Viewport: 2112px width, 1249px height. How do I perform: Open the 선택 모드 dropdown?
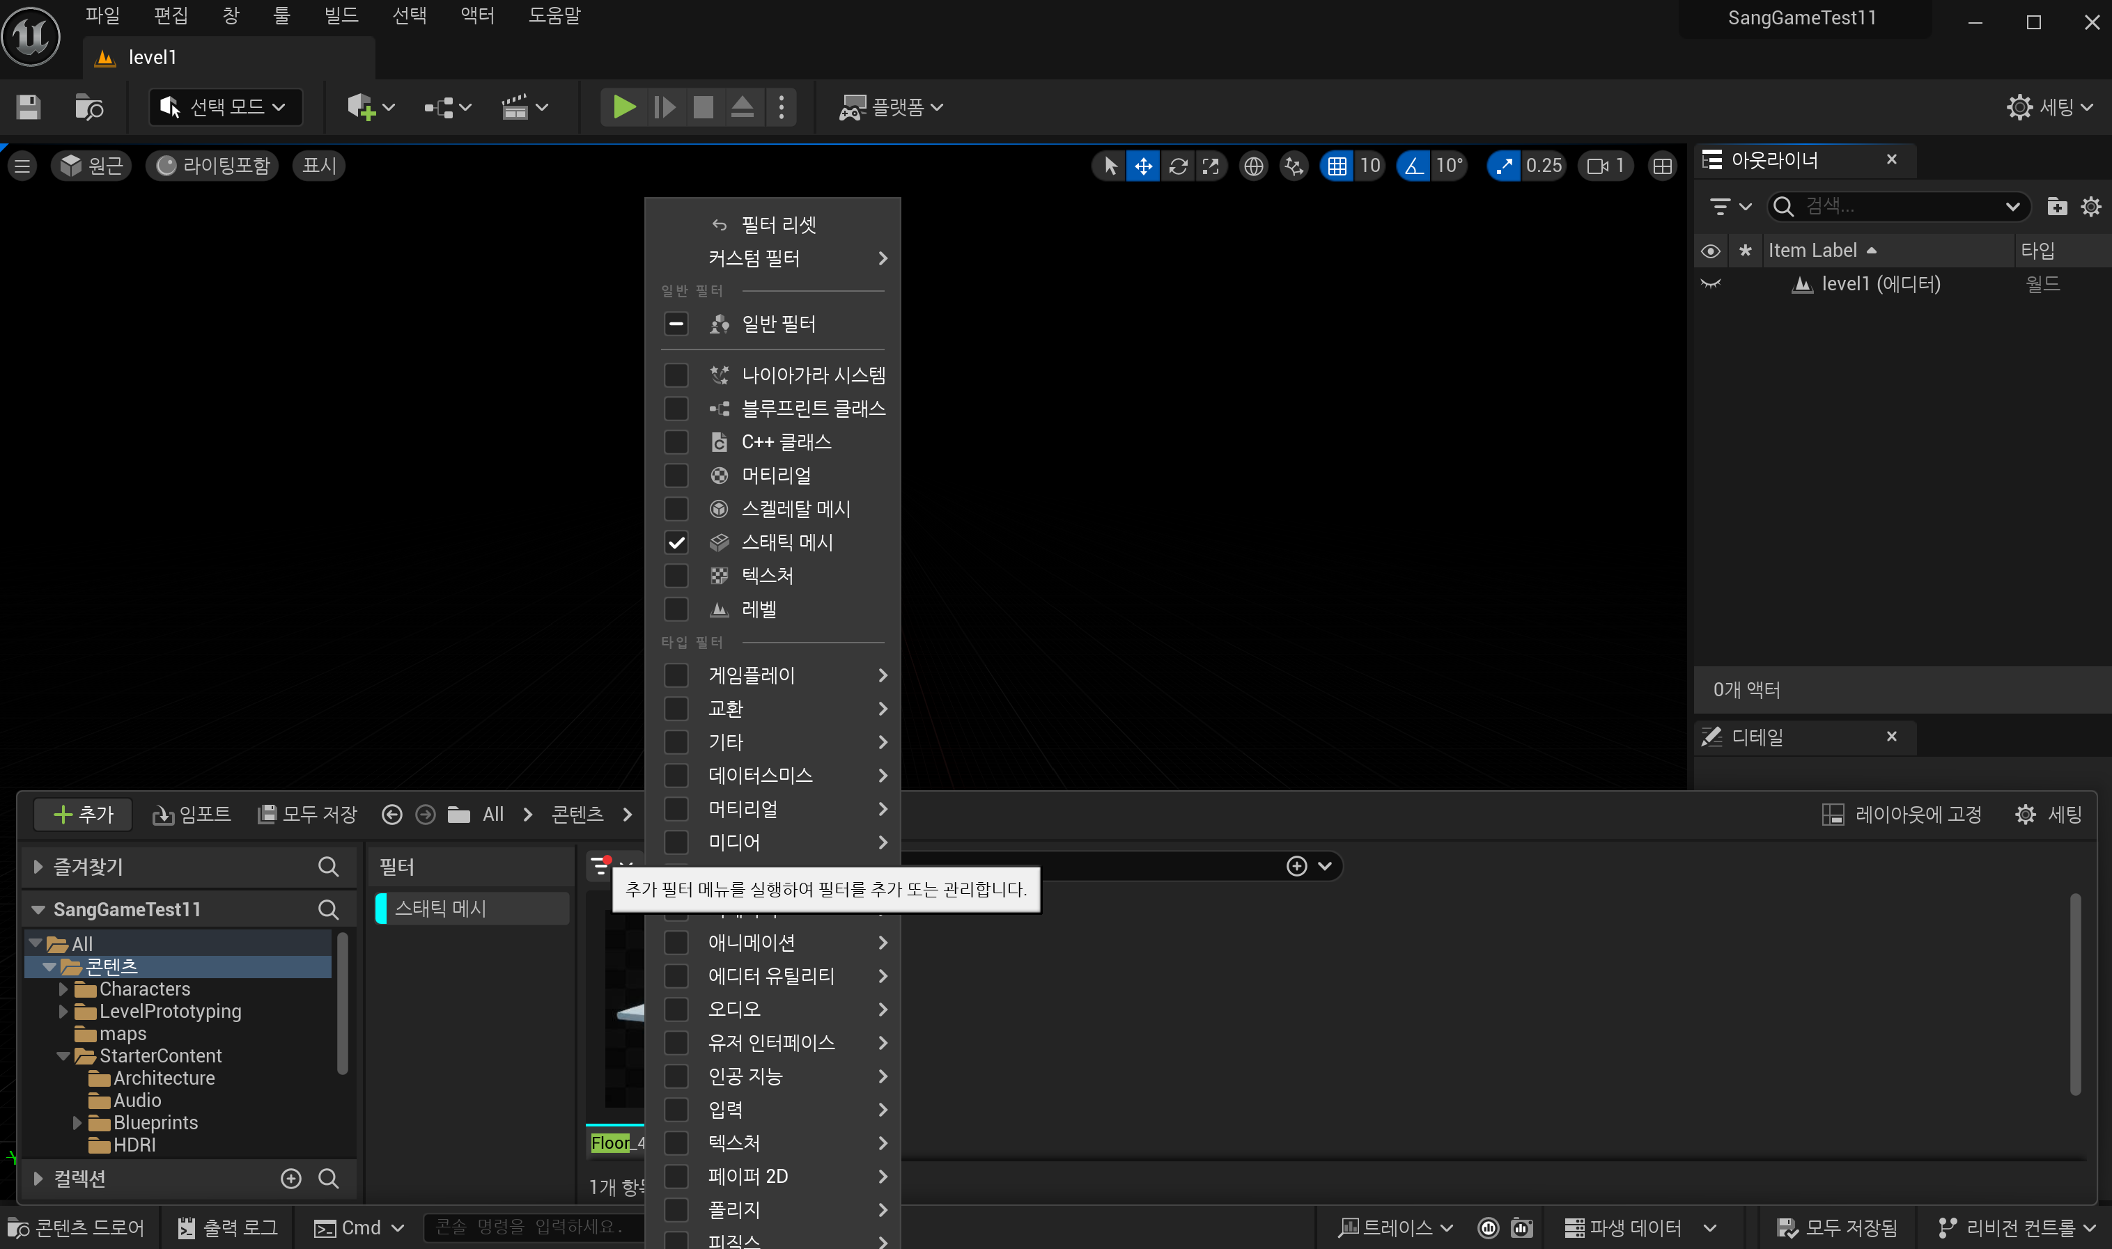[x=225, y=107]
